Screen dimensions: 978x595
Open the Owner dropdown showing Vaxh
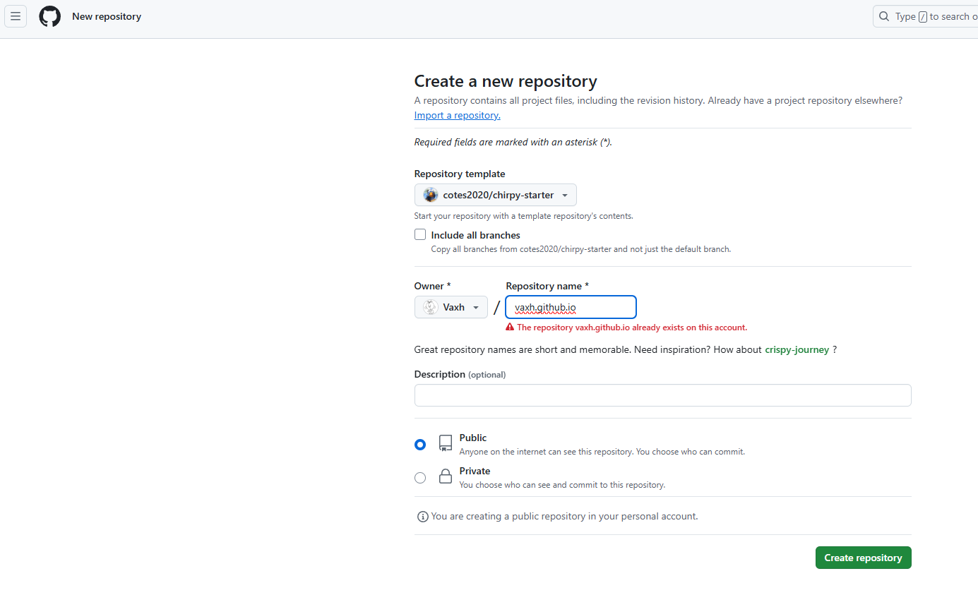(x=451, y=307)
